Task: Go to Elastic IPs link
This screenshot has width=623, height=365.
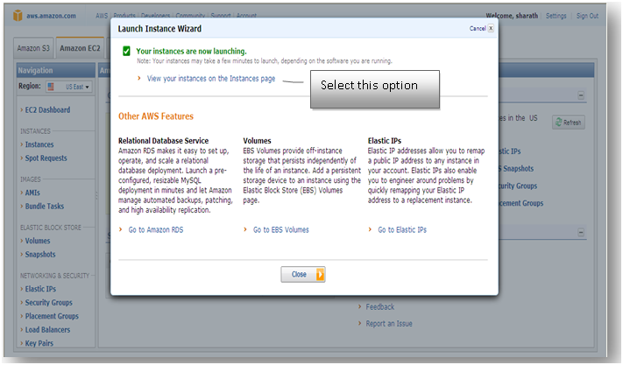Action: (x=402, y=229)
